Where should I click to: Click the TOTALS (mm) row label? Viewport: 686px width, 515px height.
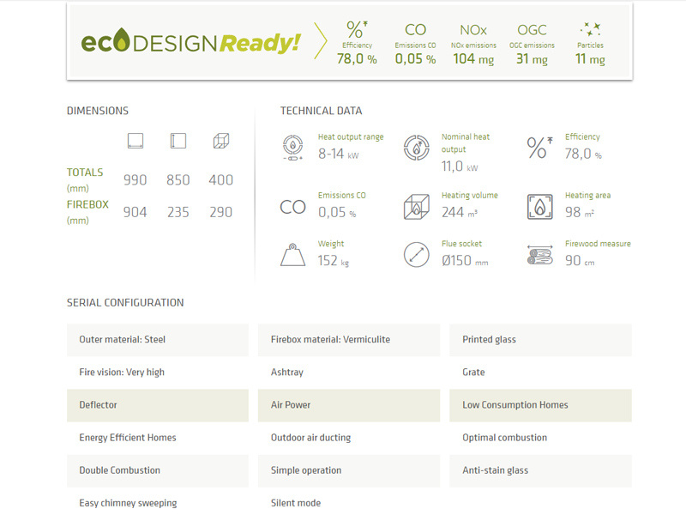(x=85, y=179)
